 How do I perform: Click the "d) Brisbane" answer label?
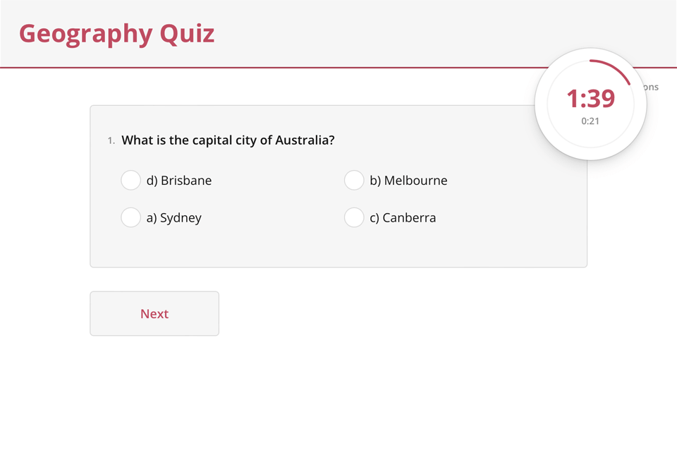[179, 181]
